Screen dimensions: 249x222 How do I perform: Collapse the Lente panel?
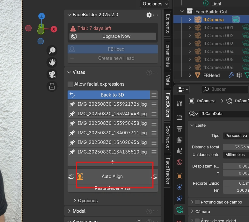coord(192,125)
